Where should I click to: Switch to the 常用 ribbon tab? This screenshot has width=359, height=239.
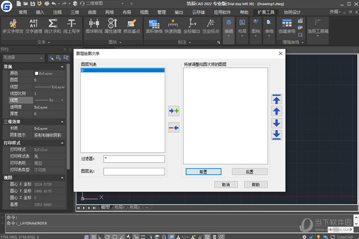tap(23, 12)
